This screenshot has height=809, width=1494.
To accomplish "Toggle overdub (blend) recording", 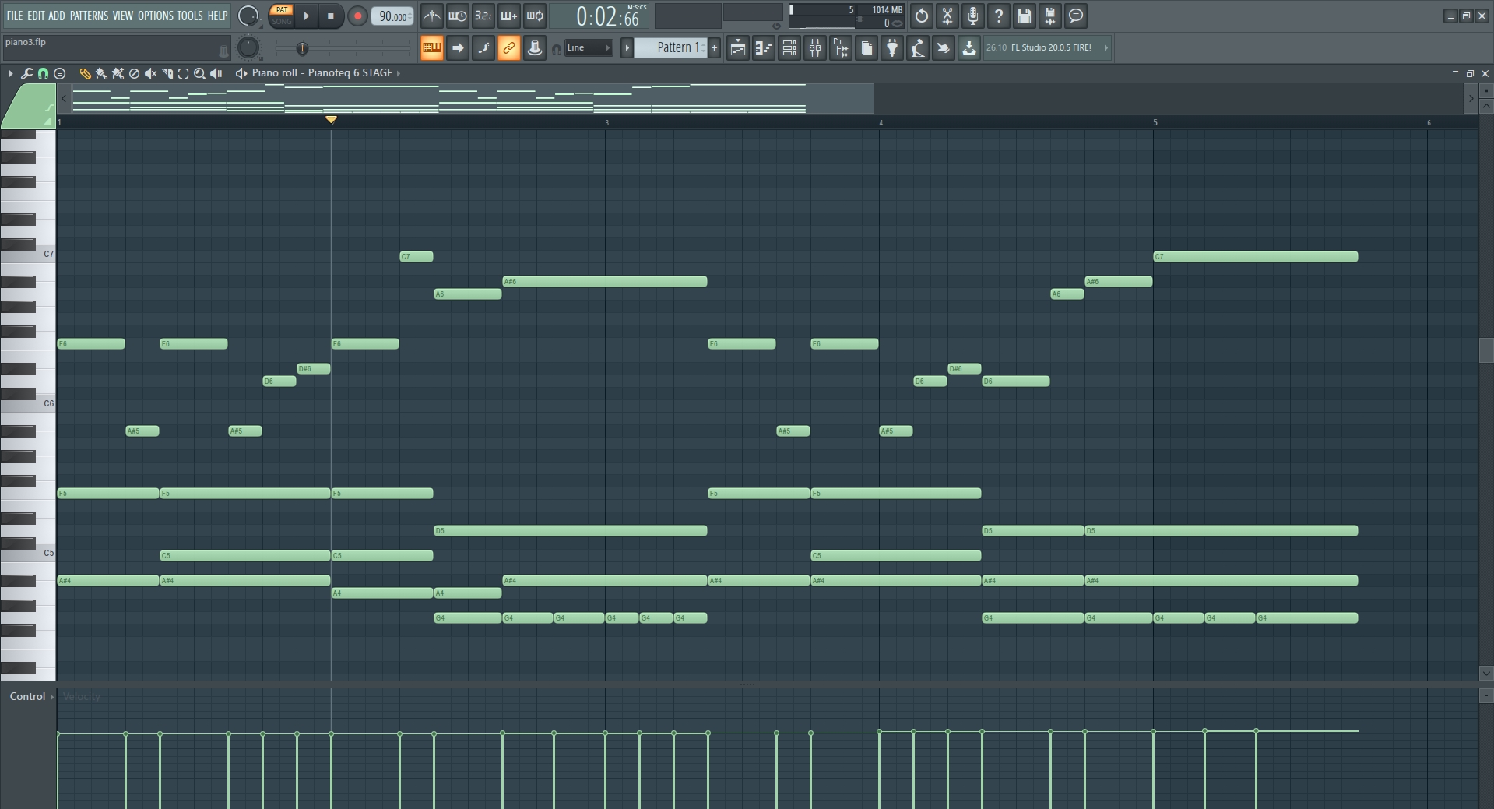I will pyautogui.click(x=509, y=16).
